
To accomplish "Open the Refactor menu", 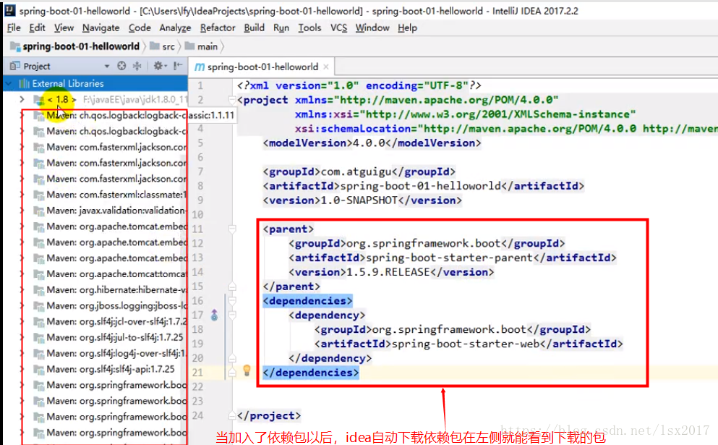I will [x=218, y=28].
